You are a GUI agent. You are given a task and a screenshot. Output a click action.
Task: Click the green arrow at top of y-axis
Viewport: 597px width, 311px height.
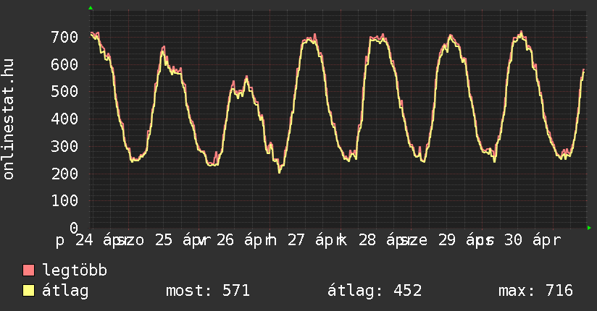coord(91,8)
